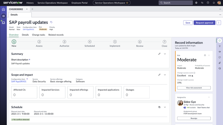Select the Review step in progress tracker

140,43
